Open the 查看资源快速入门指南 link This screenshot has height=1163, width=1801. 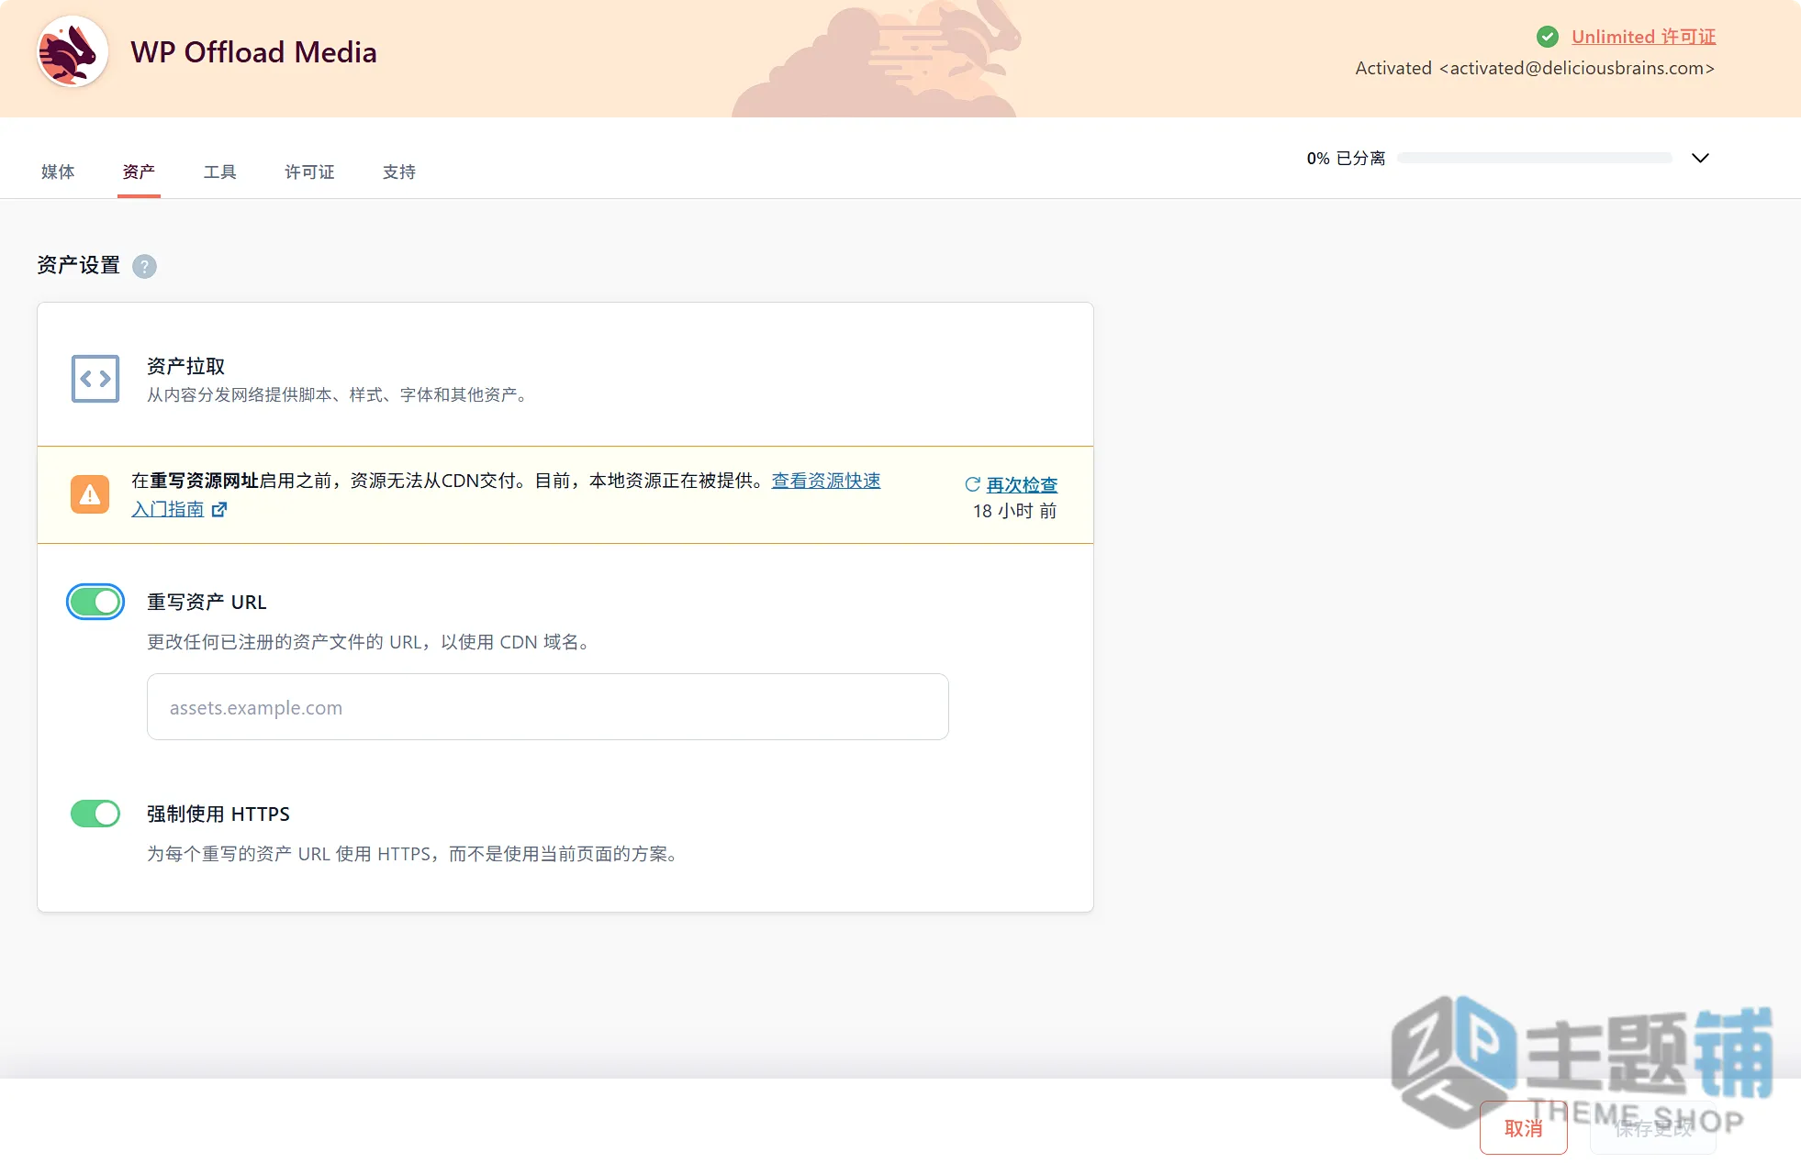[x=826, y=481]
